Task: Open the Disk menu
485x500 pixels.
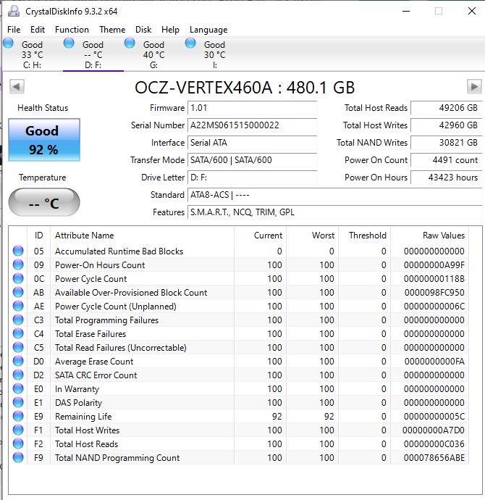Action: pos(143,30)
